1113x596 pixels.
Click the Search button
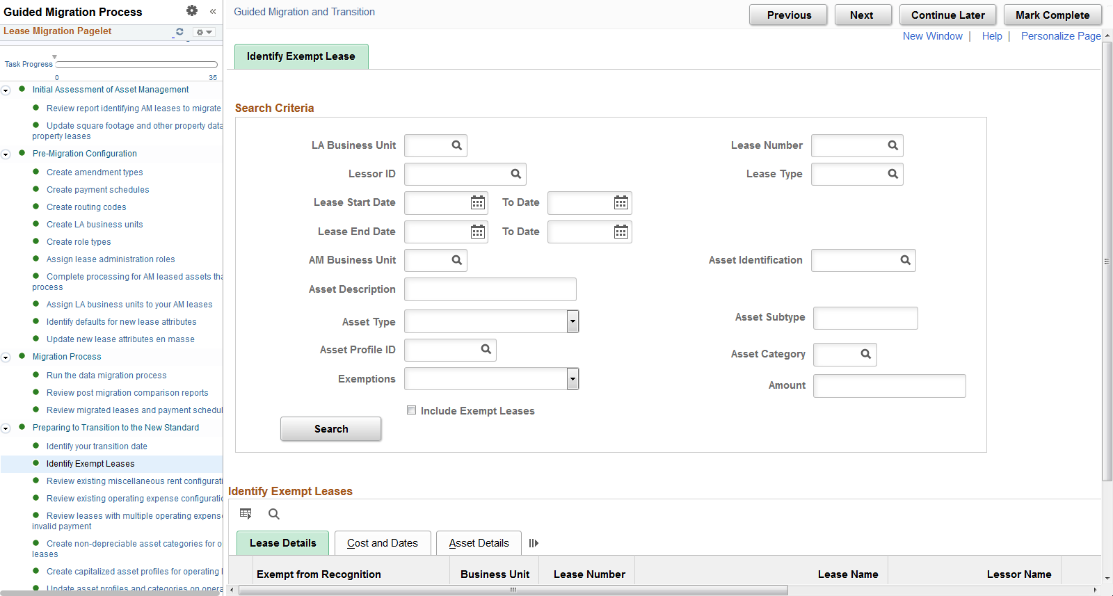[x=331, y=429]
